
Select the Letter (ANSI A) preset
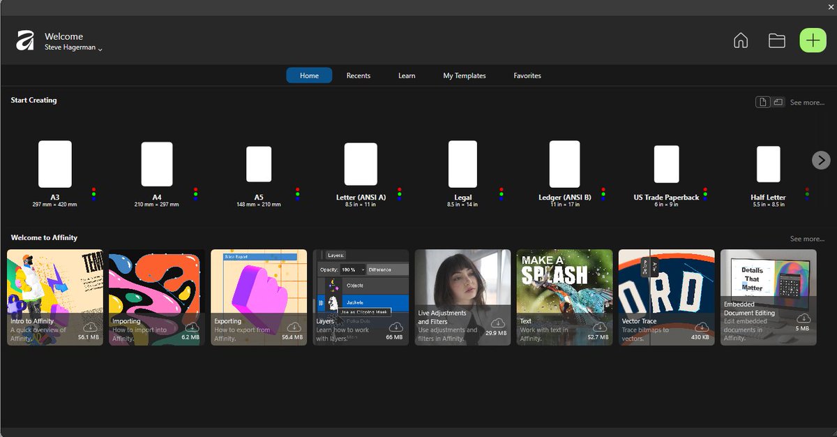point(361,164)
